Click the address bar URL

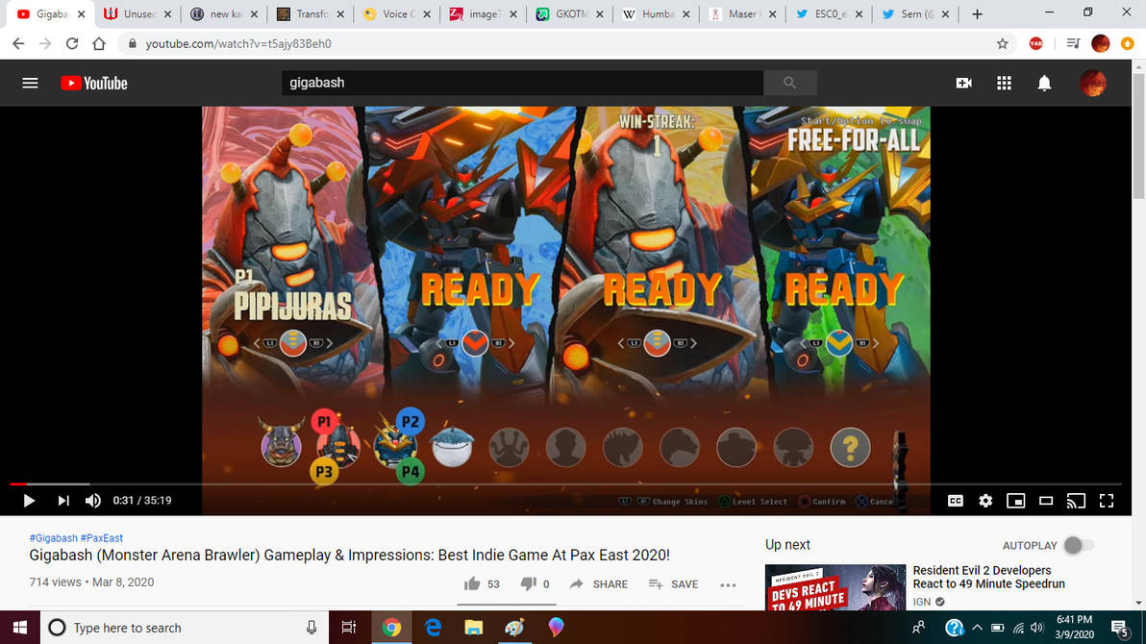click(238, 44)
